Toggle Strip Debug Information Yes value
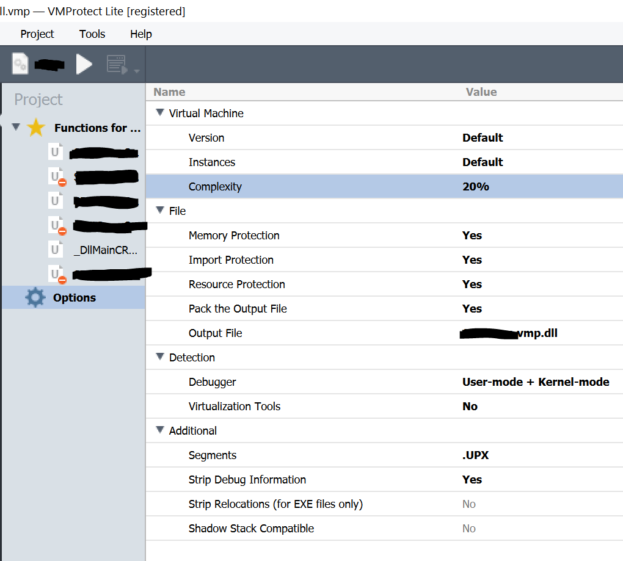 point(472,480)
